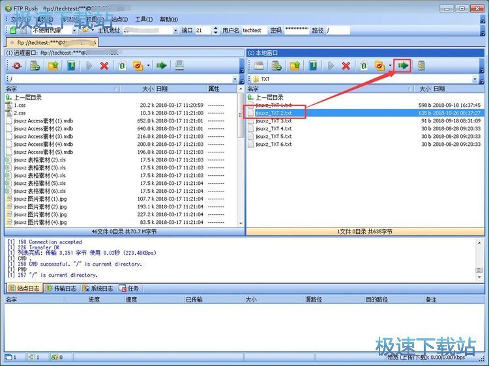This screenshot has width=489, height=366.
Task: Click the 密码 password field
Action: 296,30
